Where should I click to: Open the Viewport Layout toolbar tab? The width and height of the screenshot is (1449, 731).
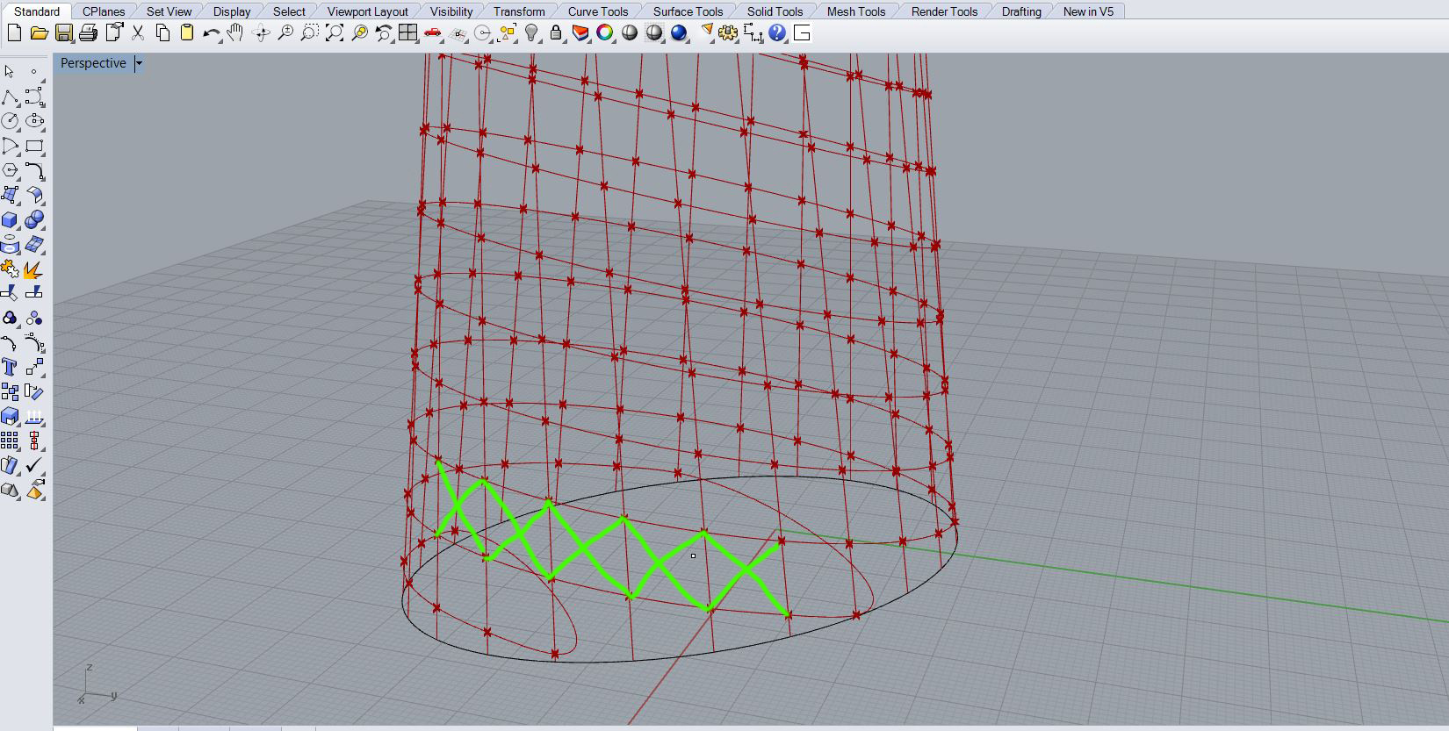[368, 11]
